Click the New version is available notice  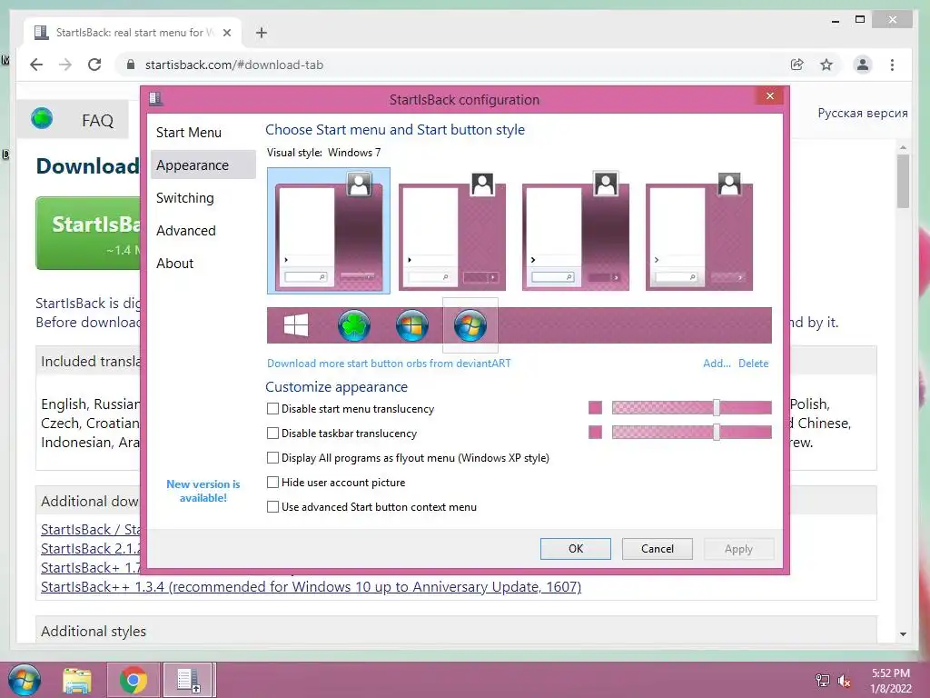[x=203, y=491]
